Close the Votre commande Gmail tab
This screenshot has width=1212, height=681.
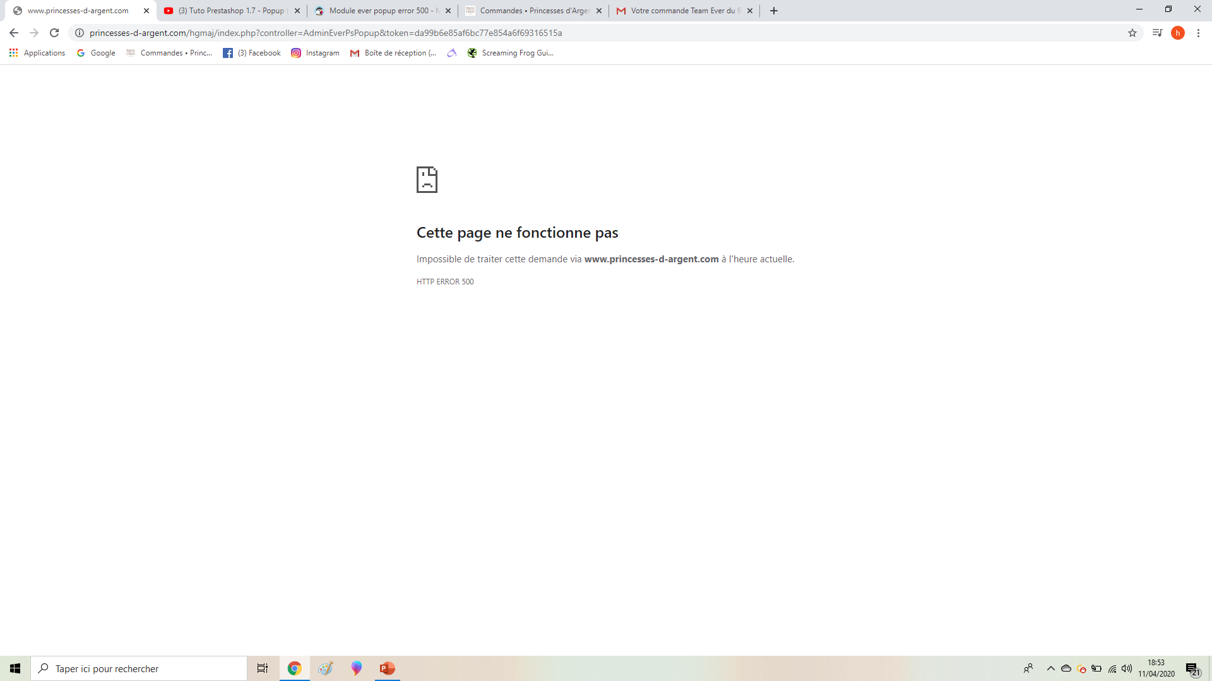tap(750, 11)
